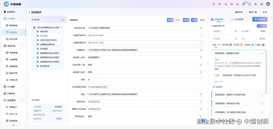Click the 展开 link in result card

click(217, 69)
